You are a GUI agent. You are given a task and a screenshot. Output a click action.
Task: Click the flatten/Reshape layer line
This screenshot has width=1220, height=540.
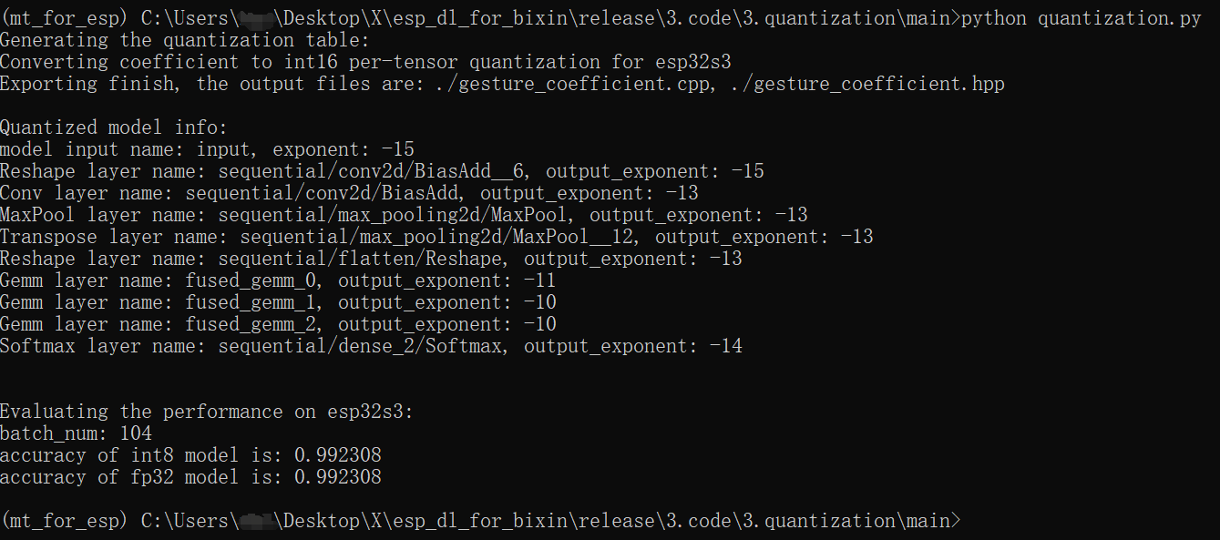(371, 259)
